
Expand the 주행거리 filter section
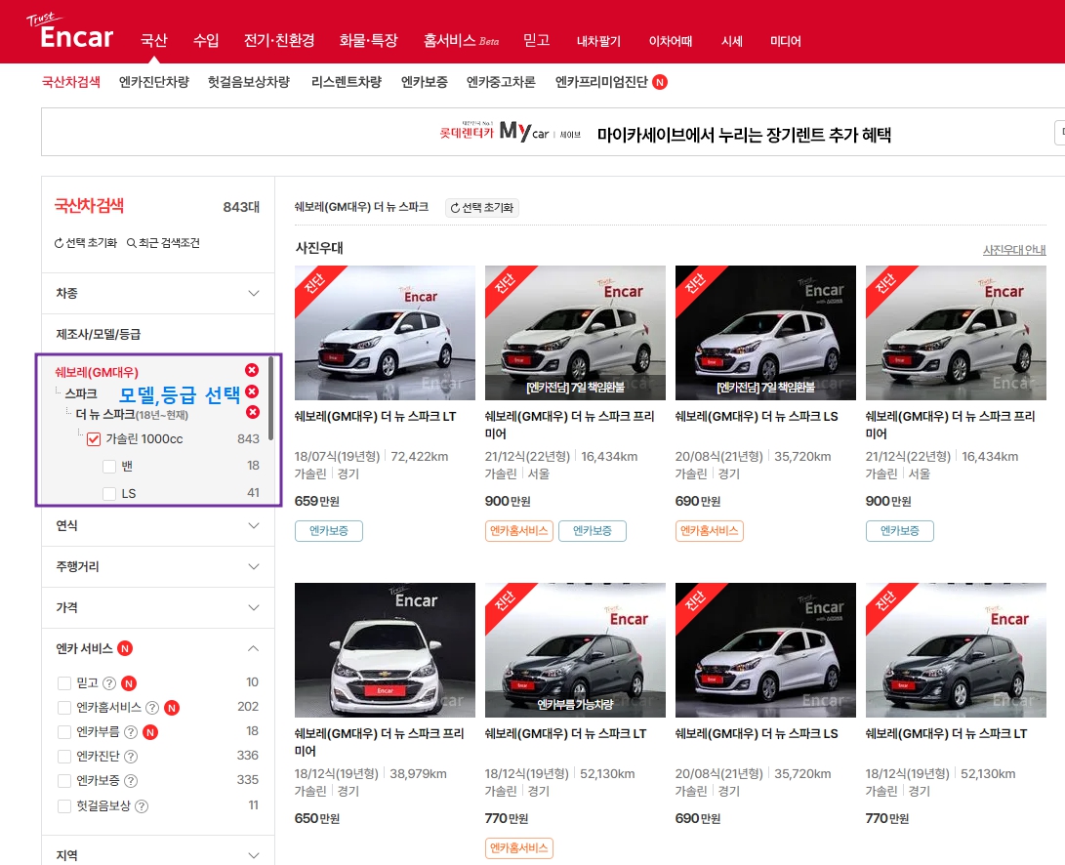point(157,566)
